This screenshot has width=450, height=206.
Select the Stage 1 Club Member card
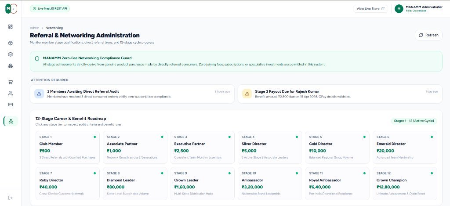tap(67, 148)
